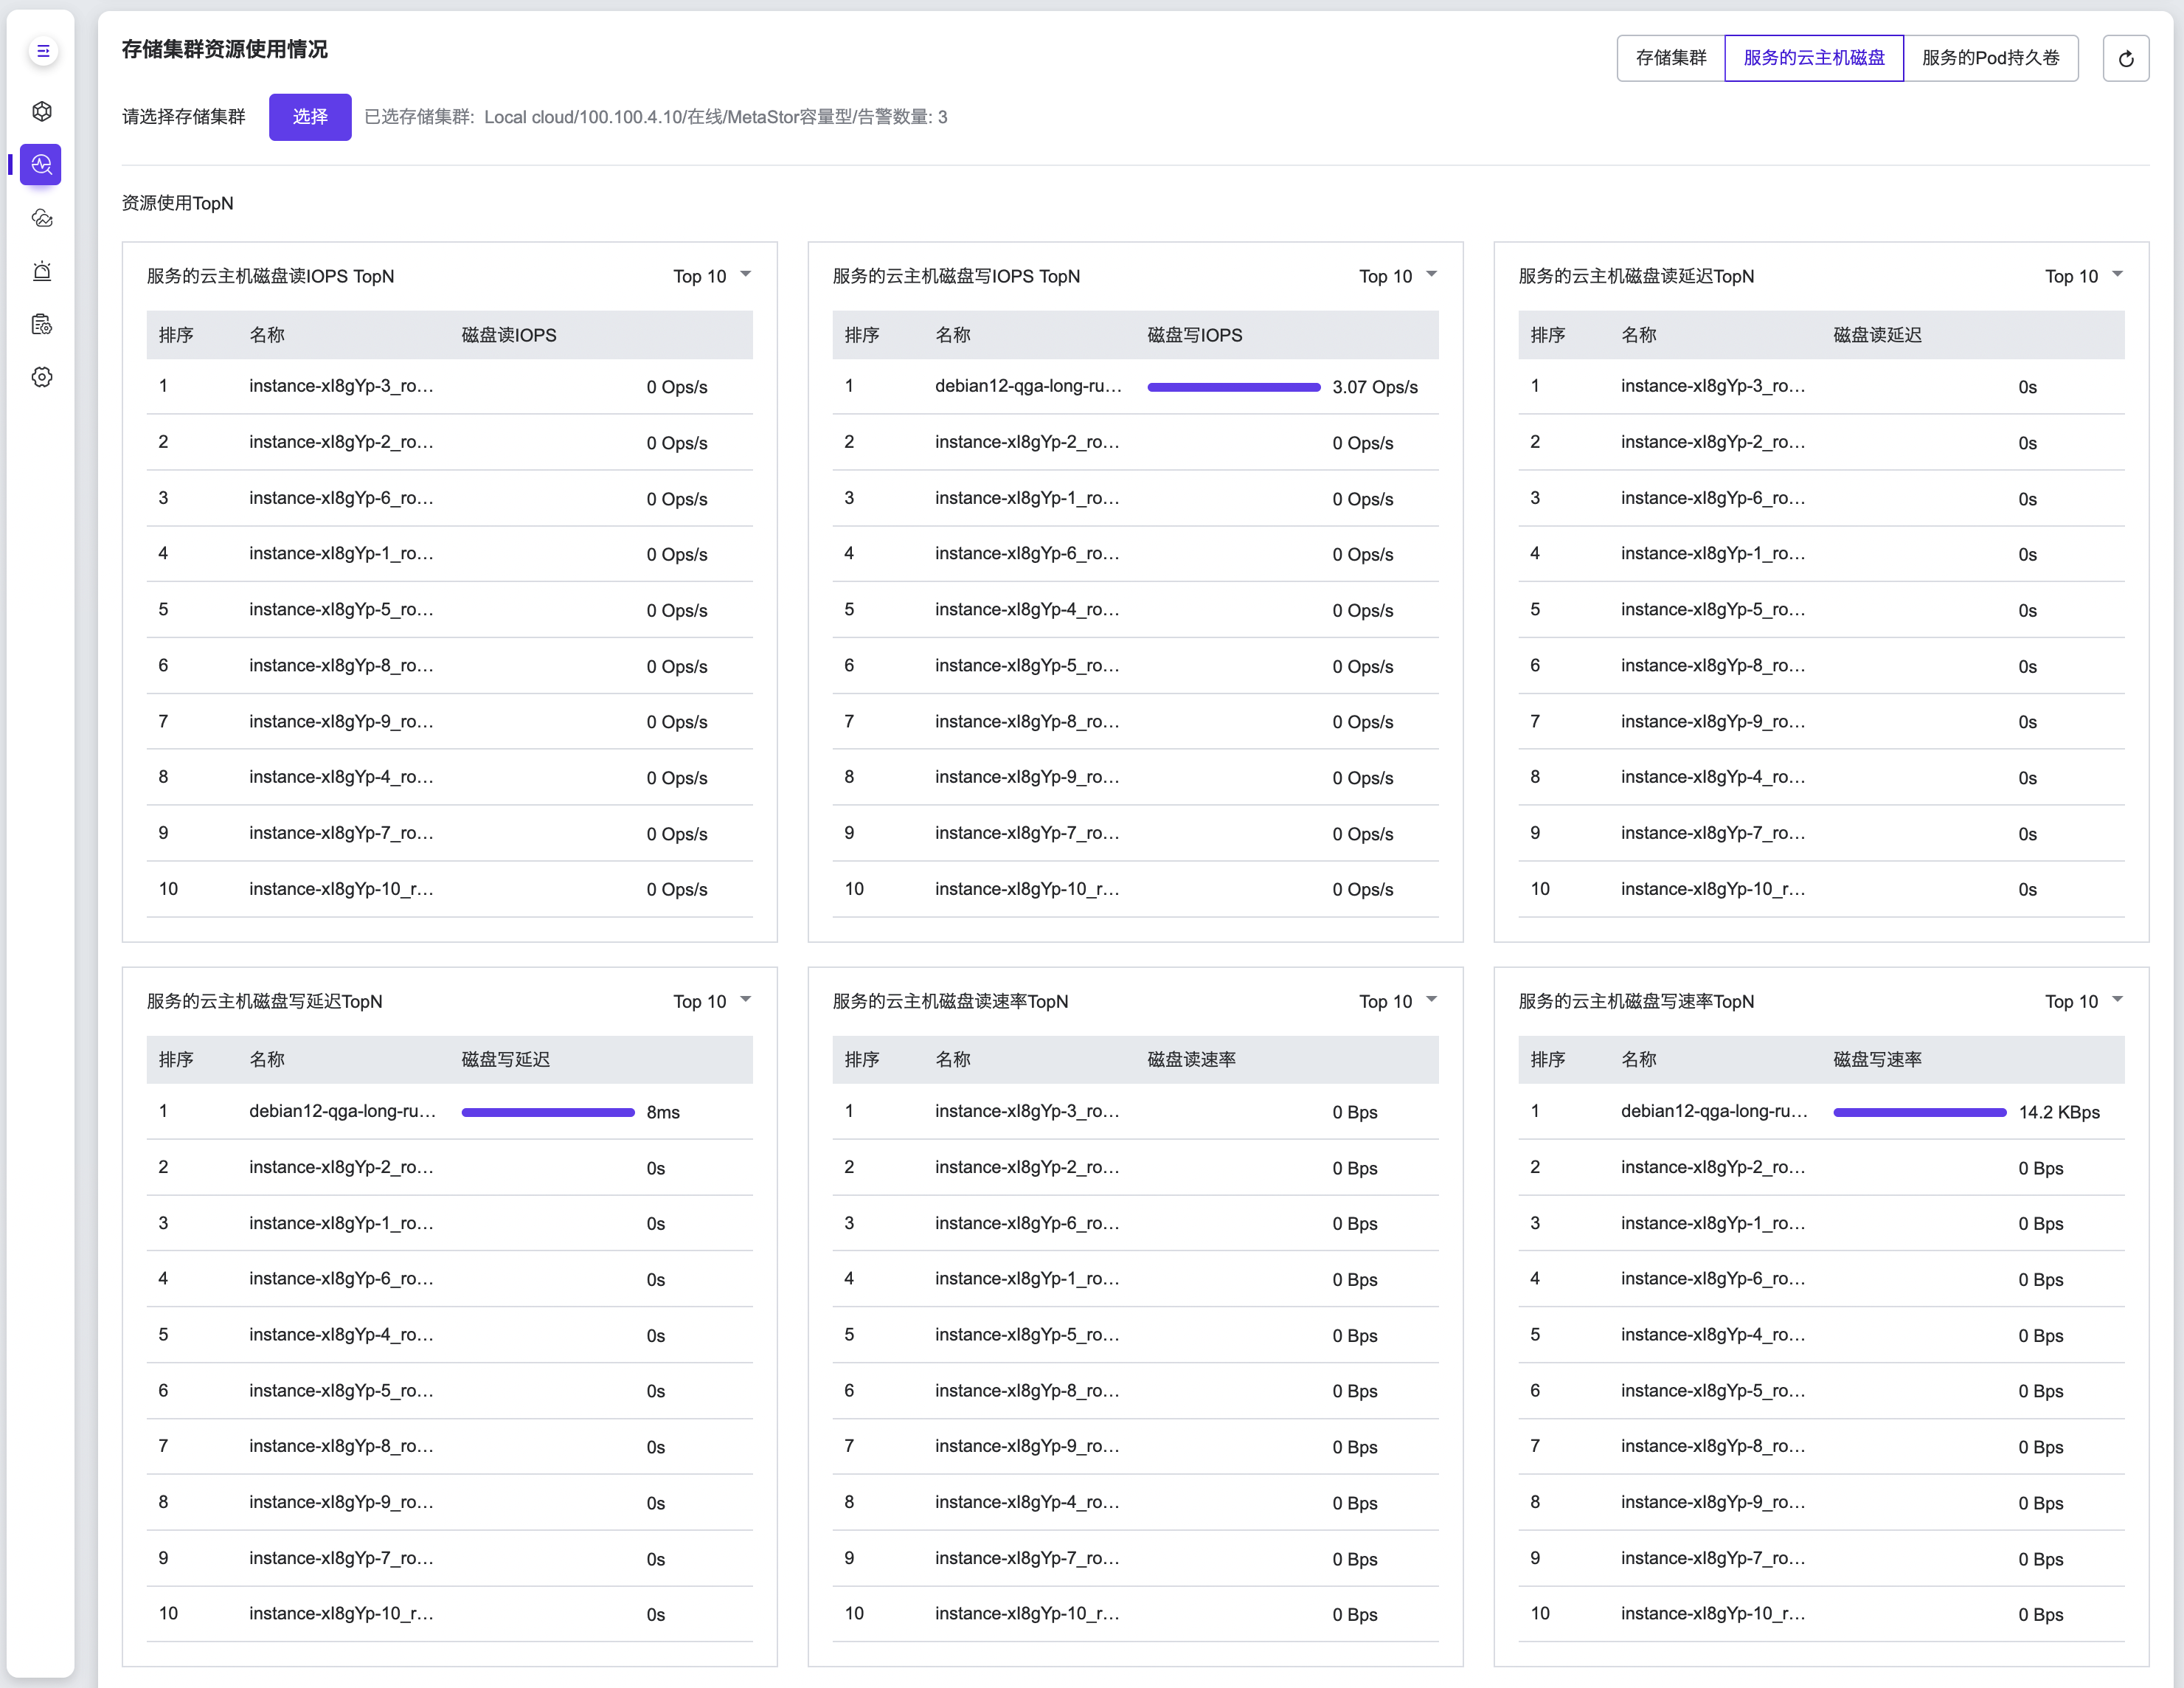Viewport: 2184px width, 1688px height.
Task: Click the 磁盘读IOPS column header
Action: 508,335
